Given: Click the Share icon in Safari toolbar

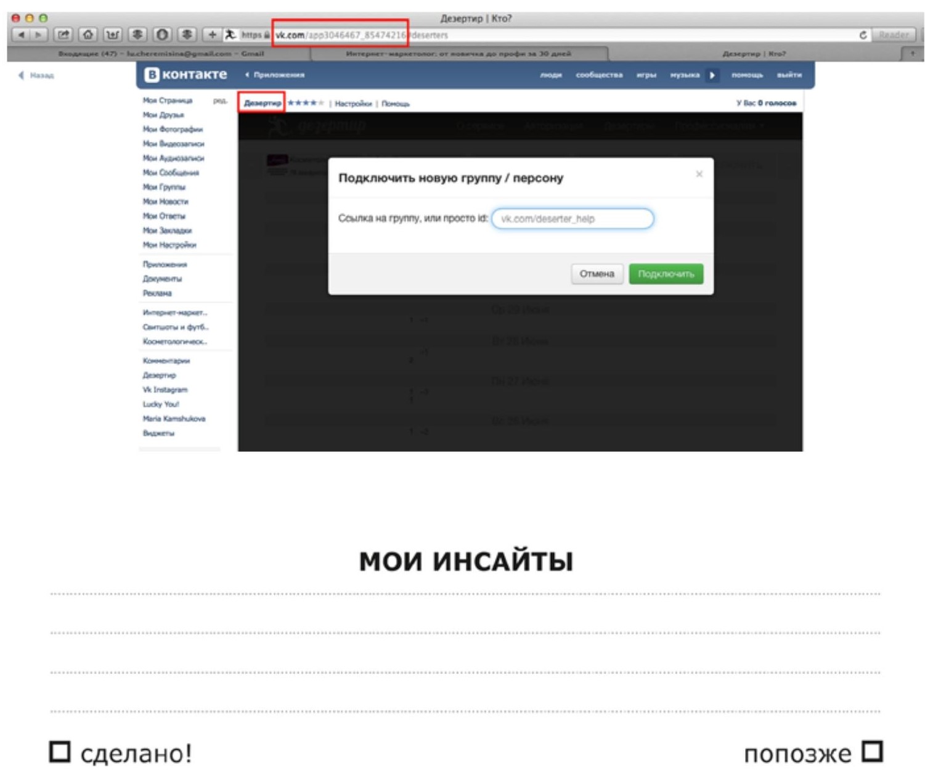Looking at the screenshot, I should point(63,35).
